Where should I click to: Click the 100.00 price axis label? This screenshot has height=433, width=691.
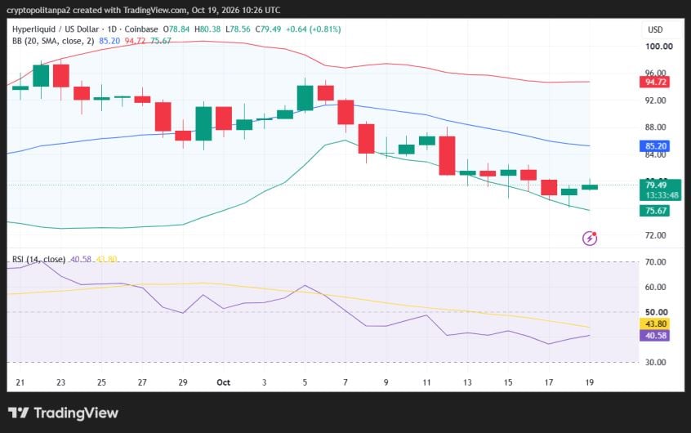pos(659,47)
